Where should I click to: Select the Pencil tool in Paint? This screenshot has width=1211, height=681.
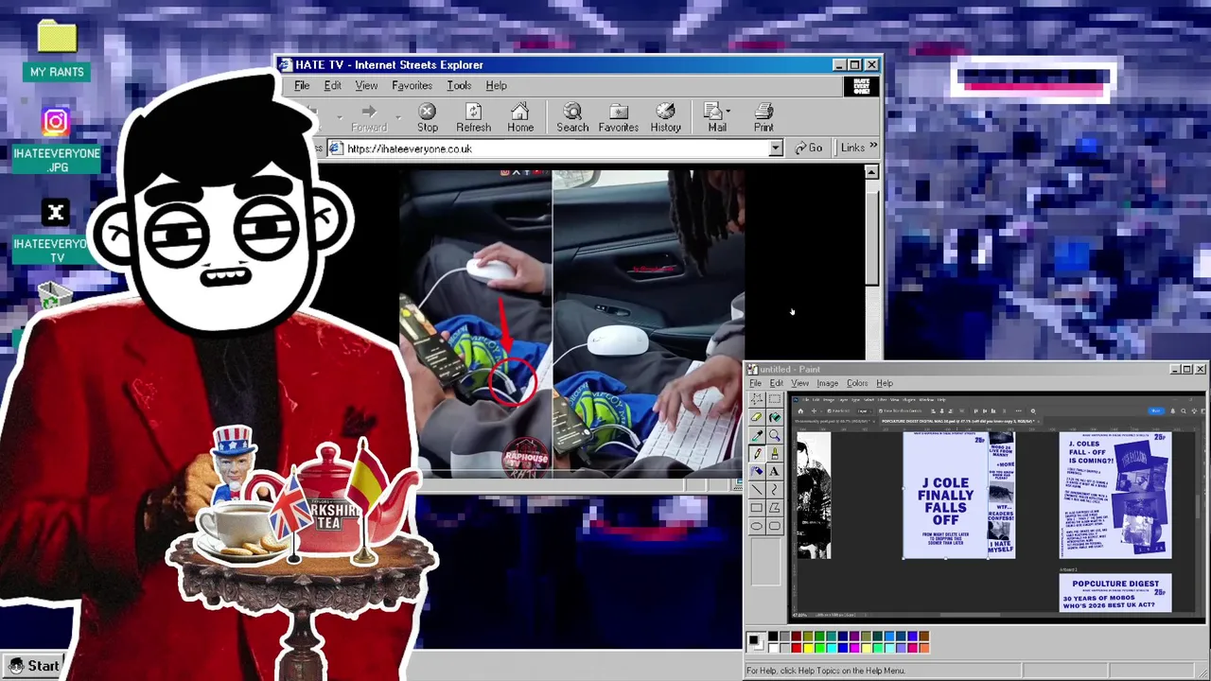[x=757, y=453]
